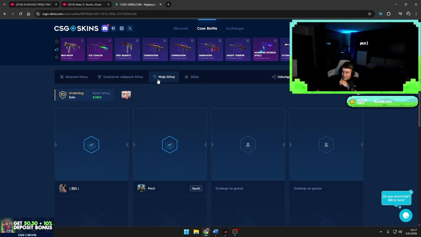Expand the tab search chevron
The image size is (421, 237).
click(x=4, y=4)
